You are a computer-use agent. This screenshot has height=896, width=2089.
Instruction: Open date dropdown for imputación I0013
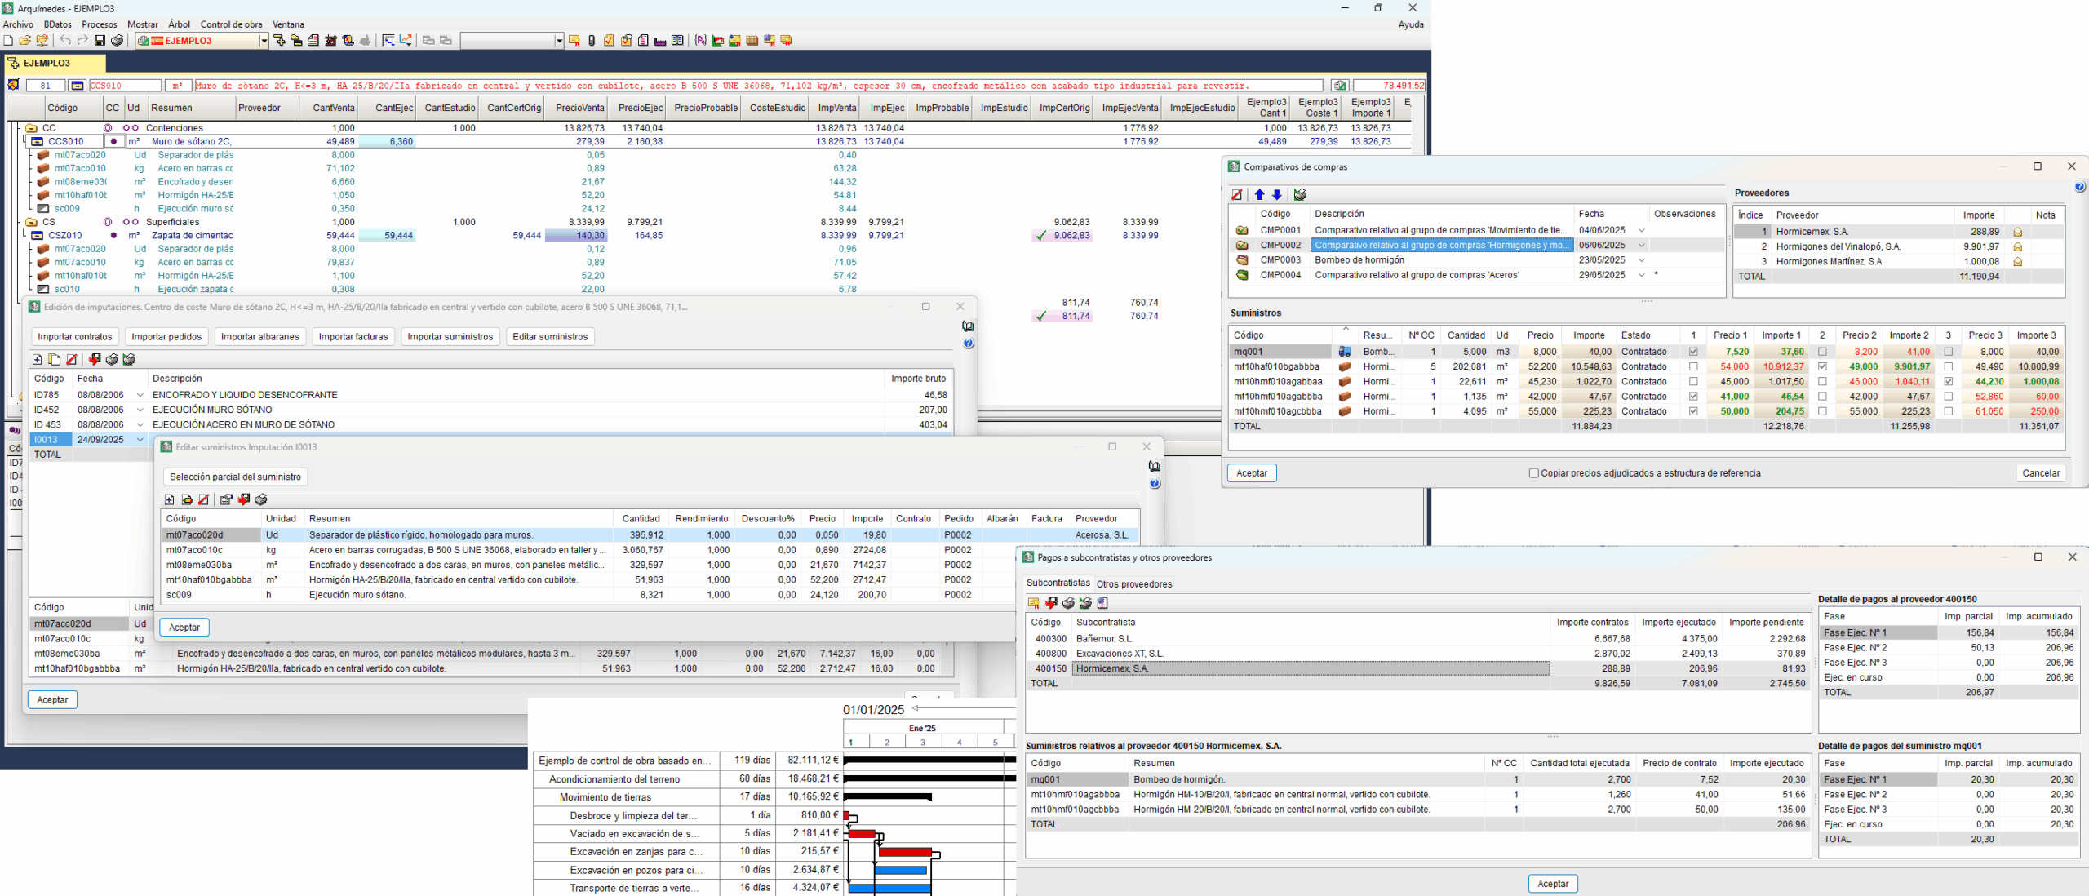140,440
